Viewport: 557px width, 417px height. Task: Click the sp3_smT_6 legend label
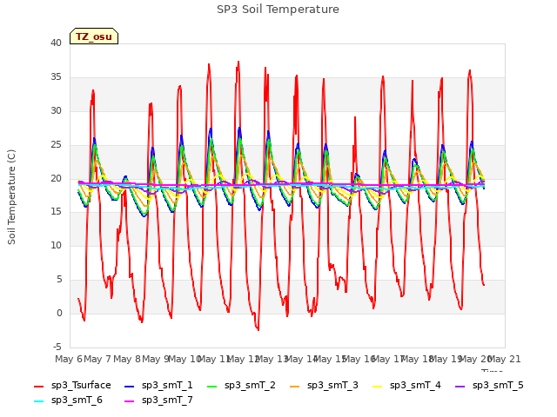pyautogui.click(x=77, y=400)
